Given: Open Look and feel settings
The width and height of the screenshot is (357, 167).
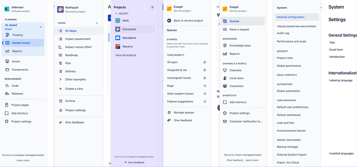Looking at the screenshot, I should click(285, 123).
